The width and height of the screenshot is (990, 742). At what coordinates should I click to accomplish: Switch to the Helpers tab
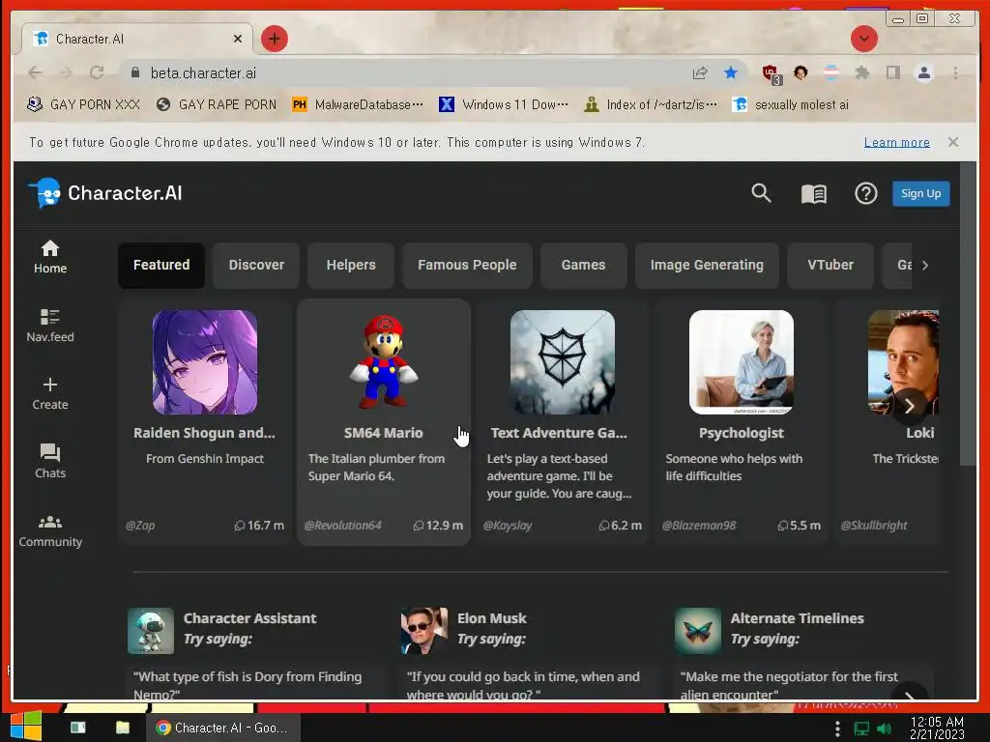point(351,265)
